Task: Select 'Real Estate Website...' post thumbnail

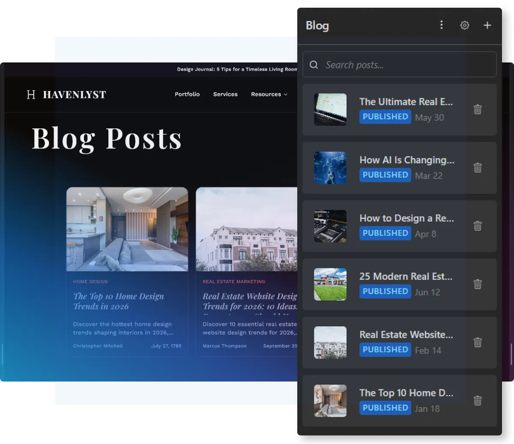Action: (330, 342)
